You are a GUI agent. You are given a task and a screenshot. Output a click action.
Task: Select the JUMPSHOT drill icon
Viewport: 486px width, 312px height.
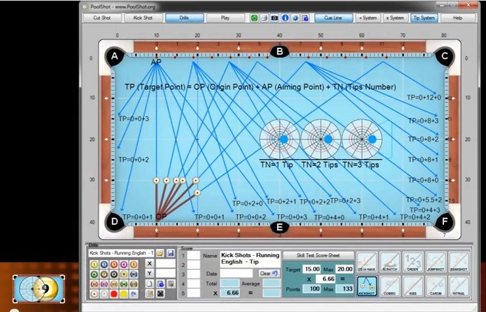click(x=435, y=262)
